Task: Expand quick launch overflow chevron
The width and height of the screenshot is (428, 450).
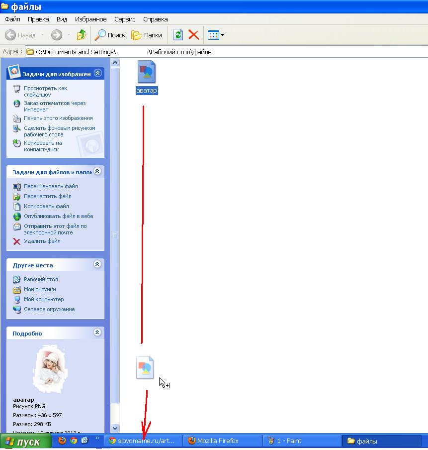Action: 97,438
